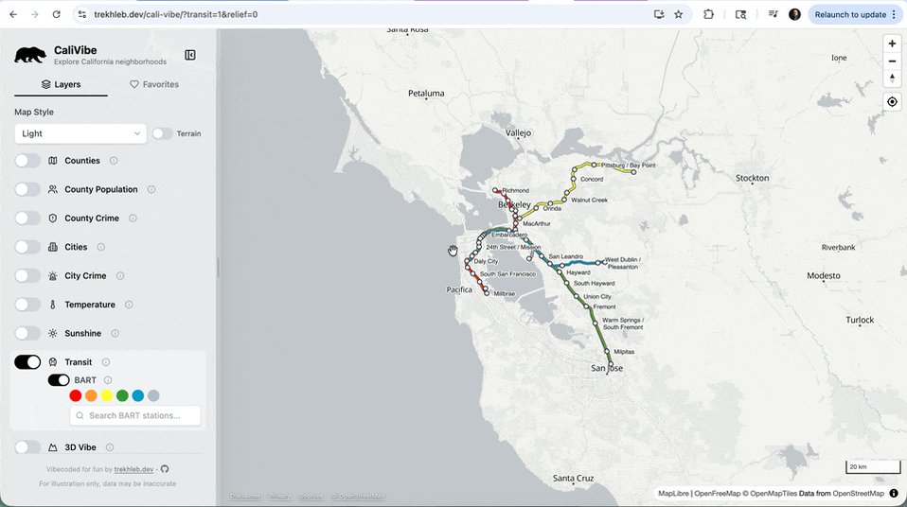Select the green BART line swatch
The image size is (907, 507).
click(x=122, y=396)
